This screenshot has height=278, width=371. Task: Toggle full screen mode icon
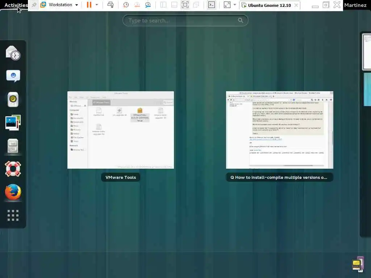[185, 5]
